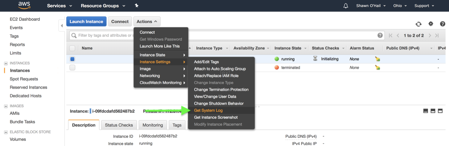The image size is (449, 146).
Task: Open the settings gear icon
Action: tap(431, 24)
